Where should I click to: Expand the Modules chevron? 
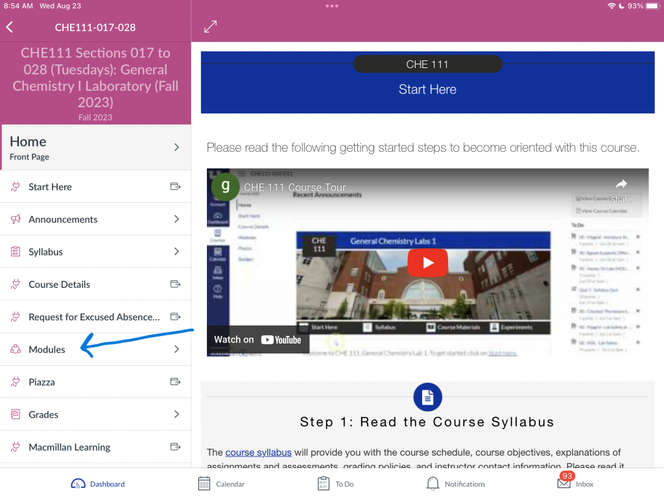pyautogui.click(x=176, y=350)
